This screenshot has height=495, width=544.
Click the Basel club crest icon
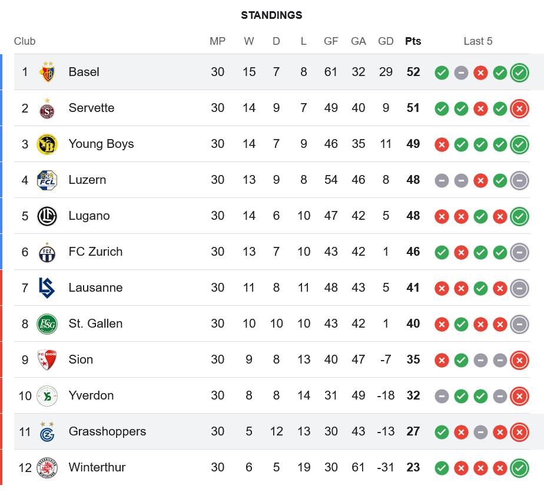click(47, 72)
